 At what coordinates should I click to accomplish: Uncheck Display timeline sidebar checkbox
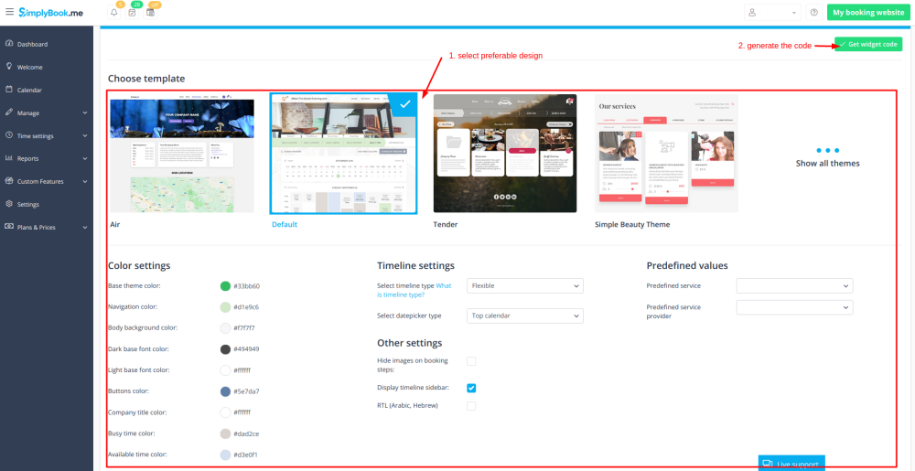(471, 388)
